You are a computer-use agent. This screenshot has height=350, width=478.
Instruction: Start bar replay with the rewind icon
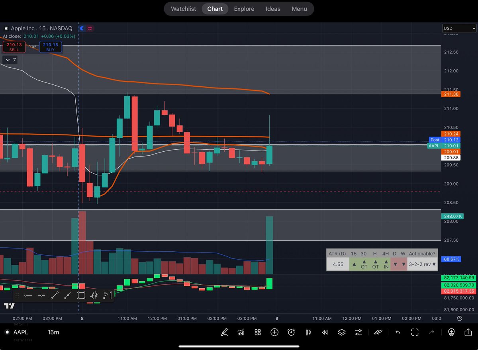pos(325,332)
